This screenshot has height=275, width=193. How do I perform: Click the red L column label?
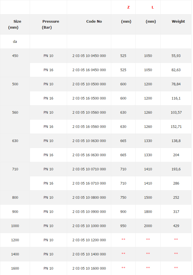tap(153, 7)
